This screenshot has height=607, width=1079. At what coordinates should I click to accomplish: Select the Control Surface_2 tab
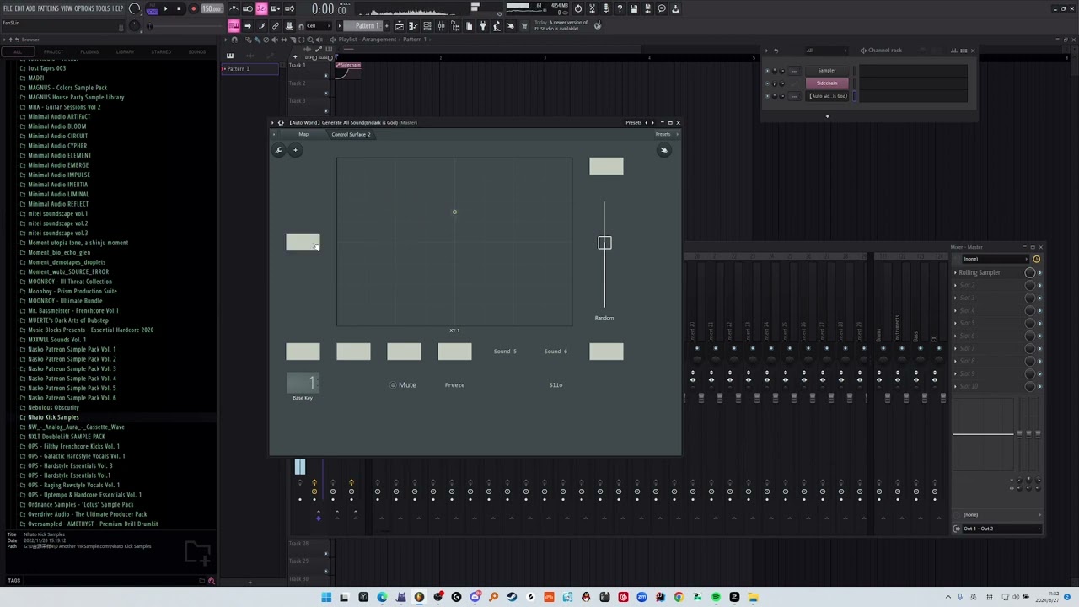[x=351, y=134]
